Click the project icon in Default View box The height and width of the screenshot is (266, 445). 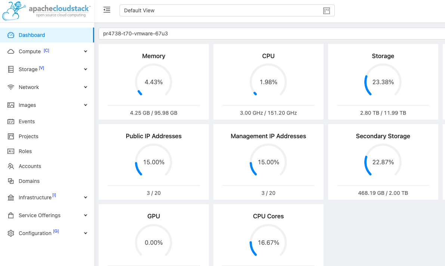(x=327, y=11)
